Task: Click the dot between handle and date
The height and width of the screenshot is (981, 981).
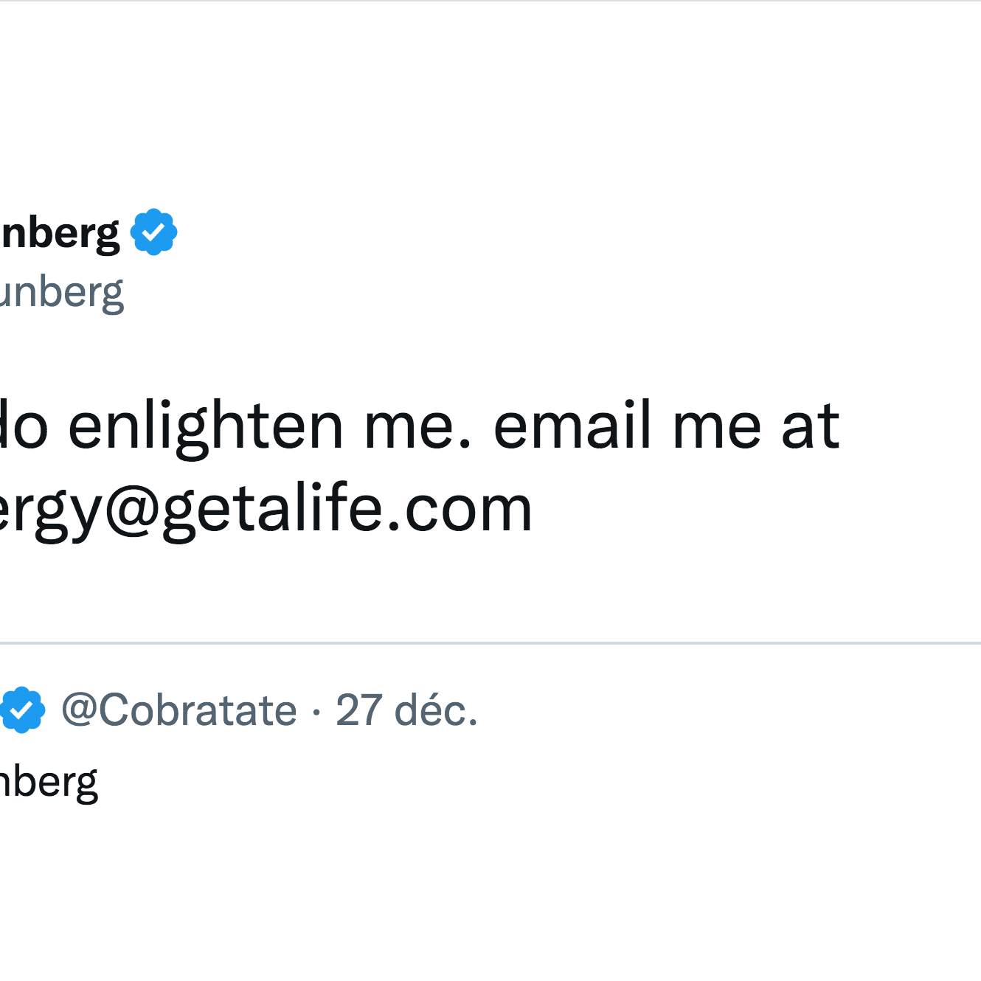Action: click(x=316, y=709)
